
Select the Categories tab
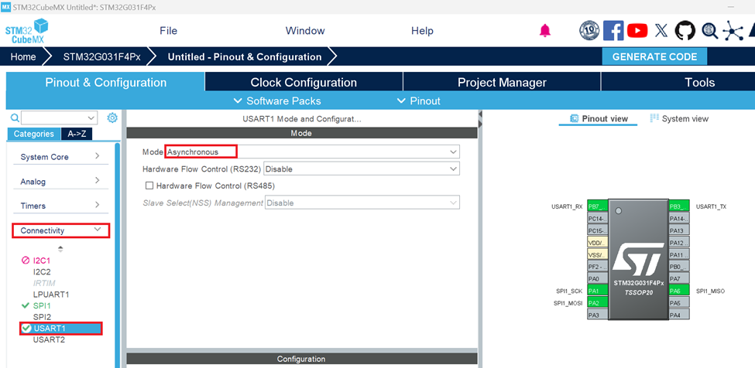coord(34,134)
